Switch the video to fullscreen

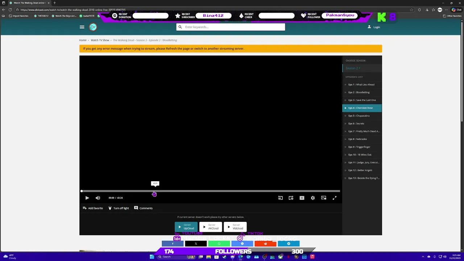(335, 198)
